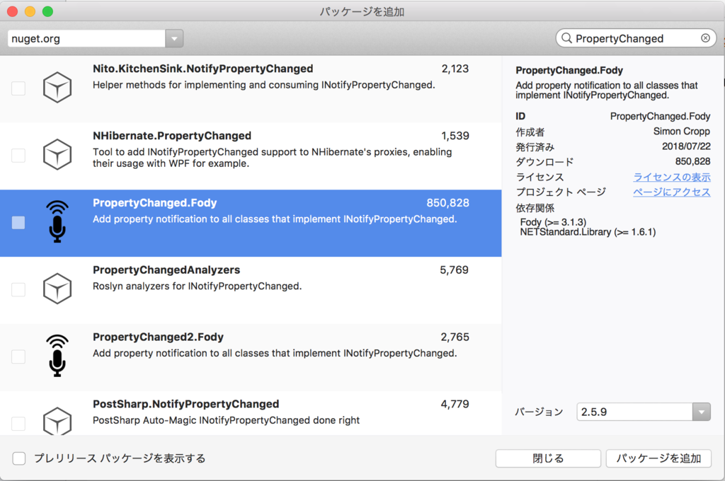
Task: Click the パッケージを追加 button
Action: 658,458
